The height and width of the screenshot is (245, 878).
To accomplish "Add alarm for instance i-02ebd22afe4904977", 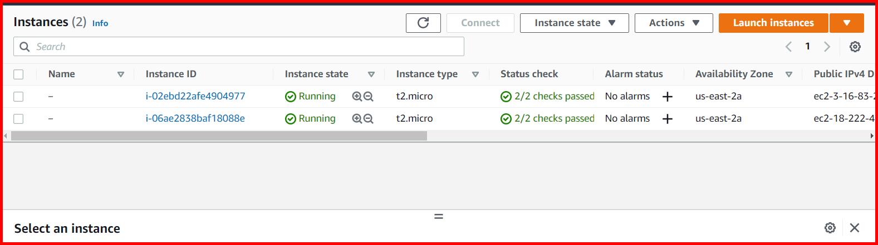I will pyautogui.click(x=668, y=97).
